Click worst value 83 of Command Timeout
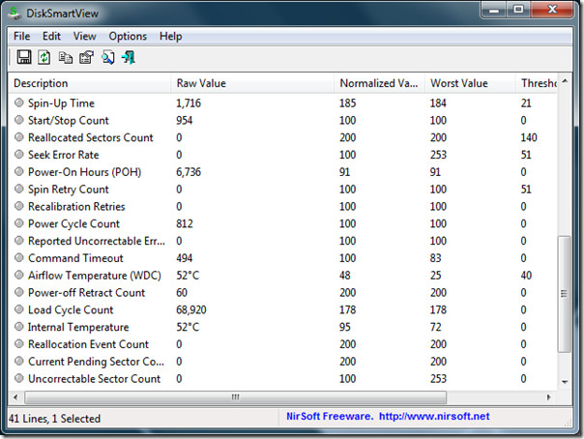584x439 pixels. click(x=435, y=258)
